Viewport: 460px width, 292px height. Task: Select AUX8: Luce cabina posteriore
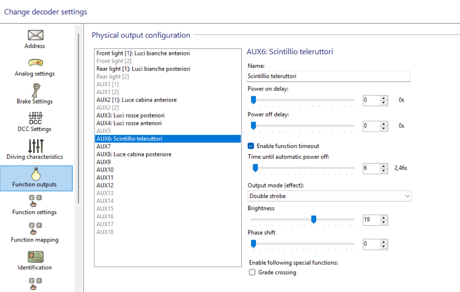pyautogui.click(x=168, y=154)
